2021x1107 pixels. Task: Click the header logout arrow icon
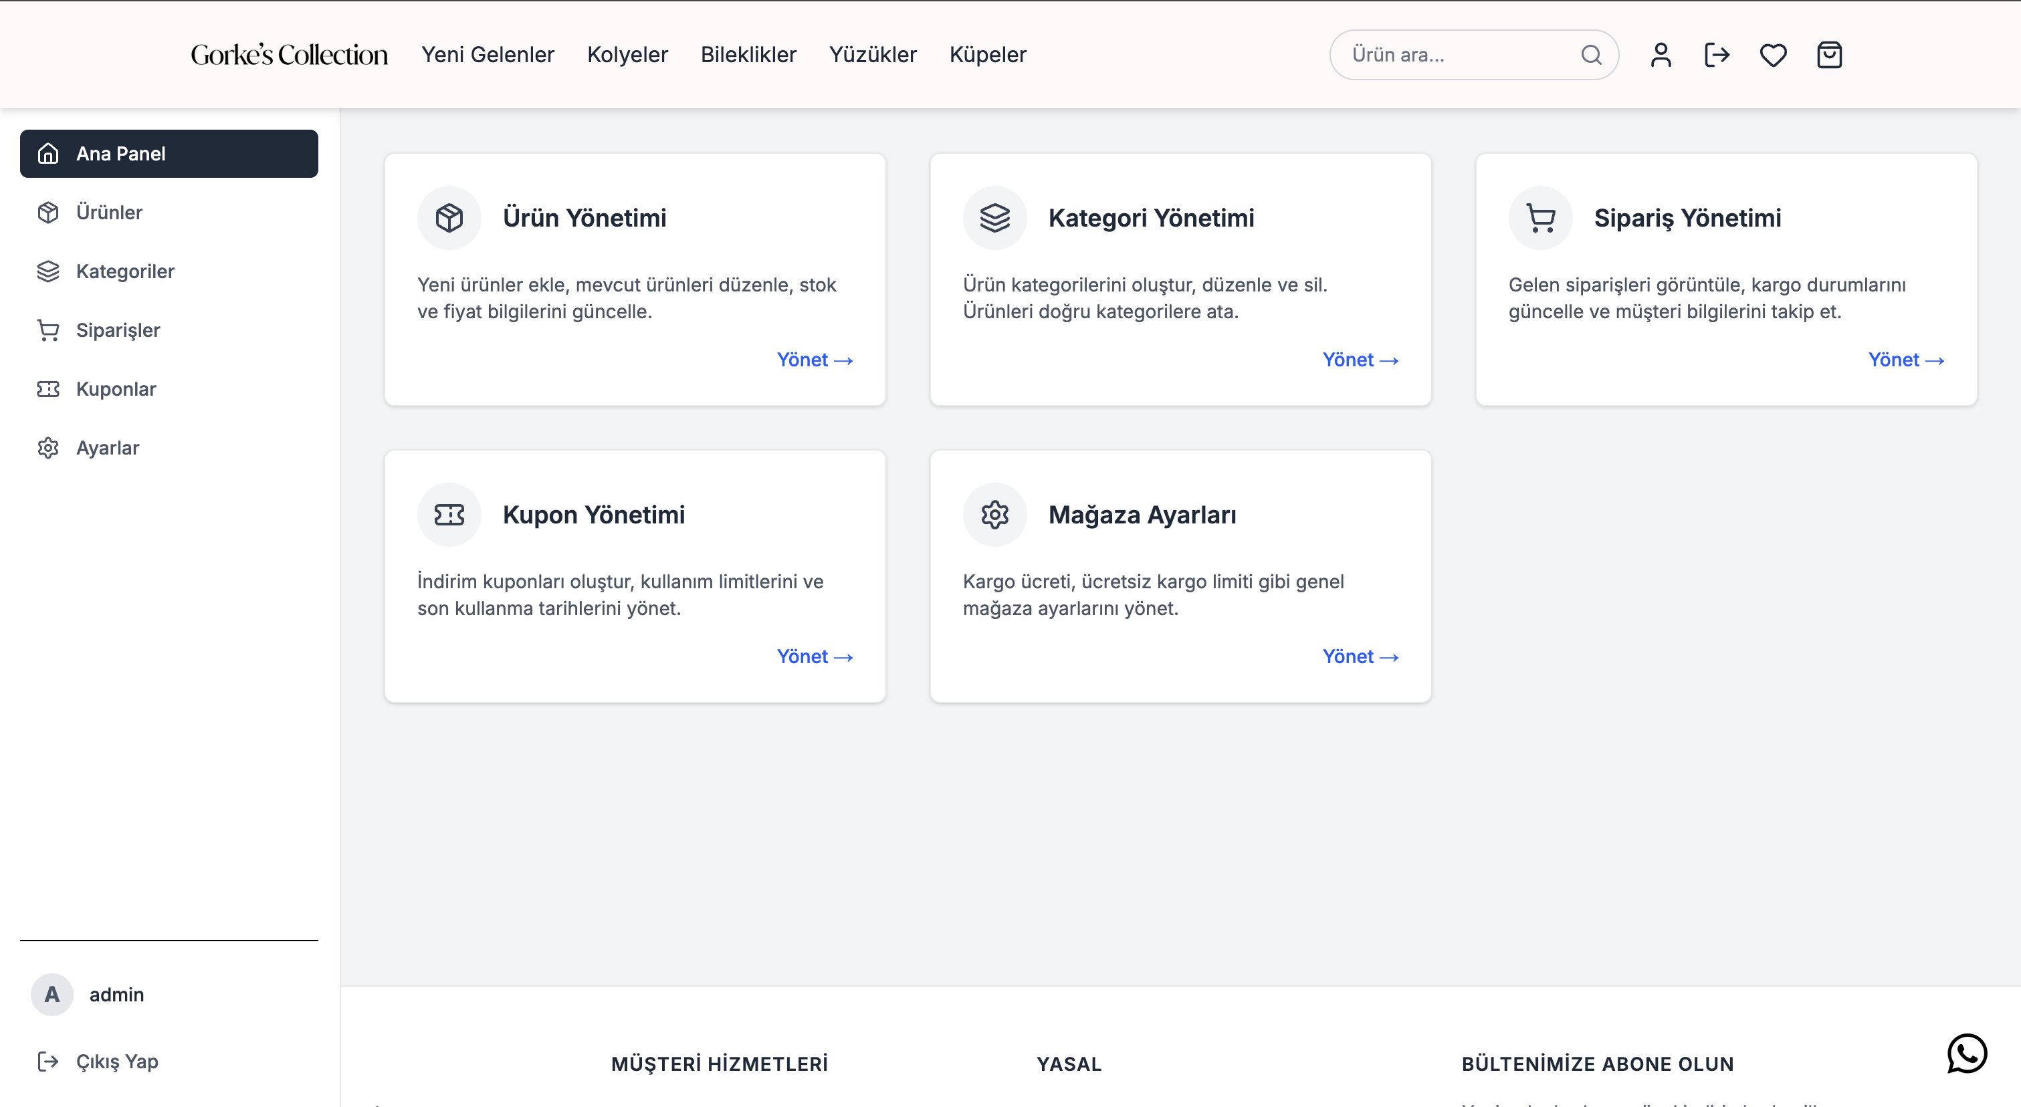tap(1717, 55)
